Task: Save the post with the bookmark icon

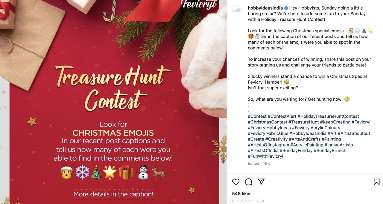Action: [376, 182]
